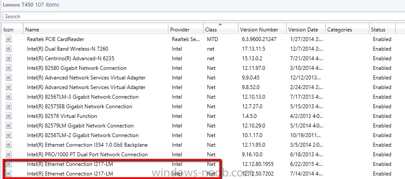
Task: Click version number 12.11.95.0
Action: click(x=254, y=145)
